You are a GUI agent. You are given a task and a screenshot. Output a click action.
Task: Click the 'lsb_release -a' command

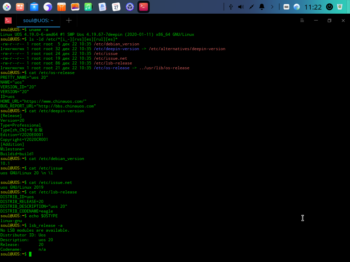(x=46, y=226)
